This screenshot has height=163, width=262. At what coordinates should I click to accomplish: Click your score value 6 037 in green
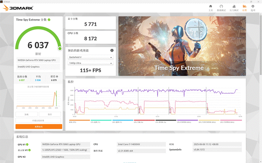click(x=22, y=80)
